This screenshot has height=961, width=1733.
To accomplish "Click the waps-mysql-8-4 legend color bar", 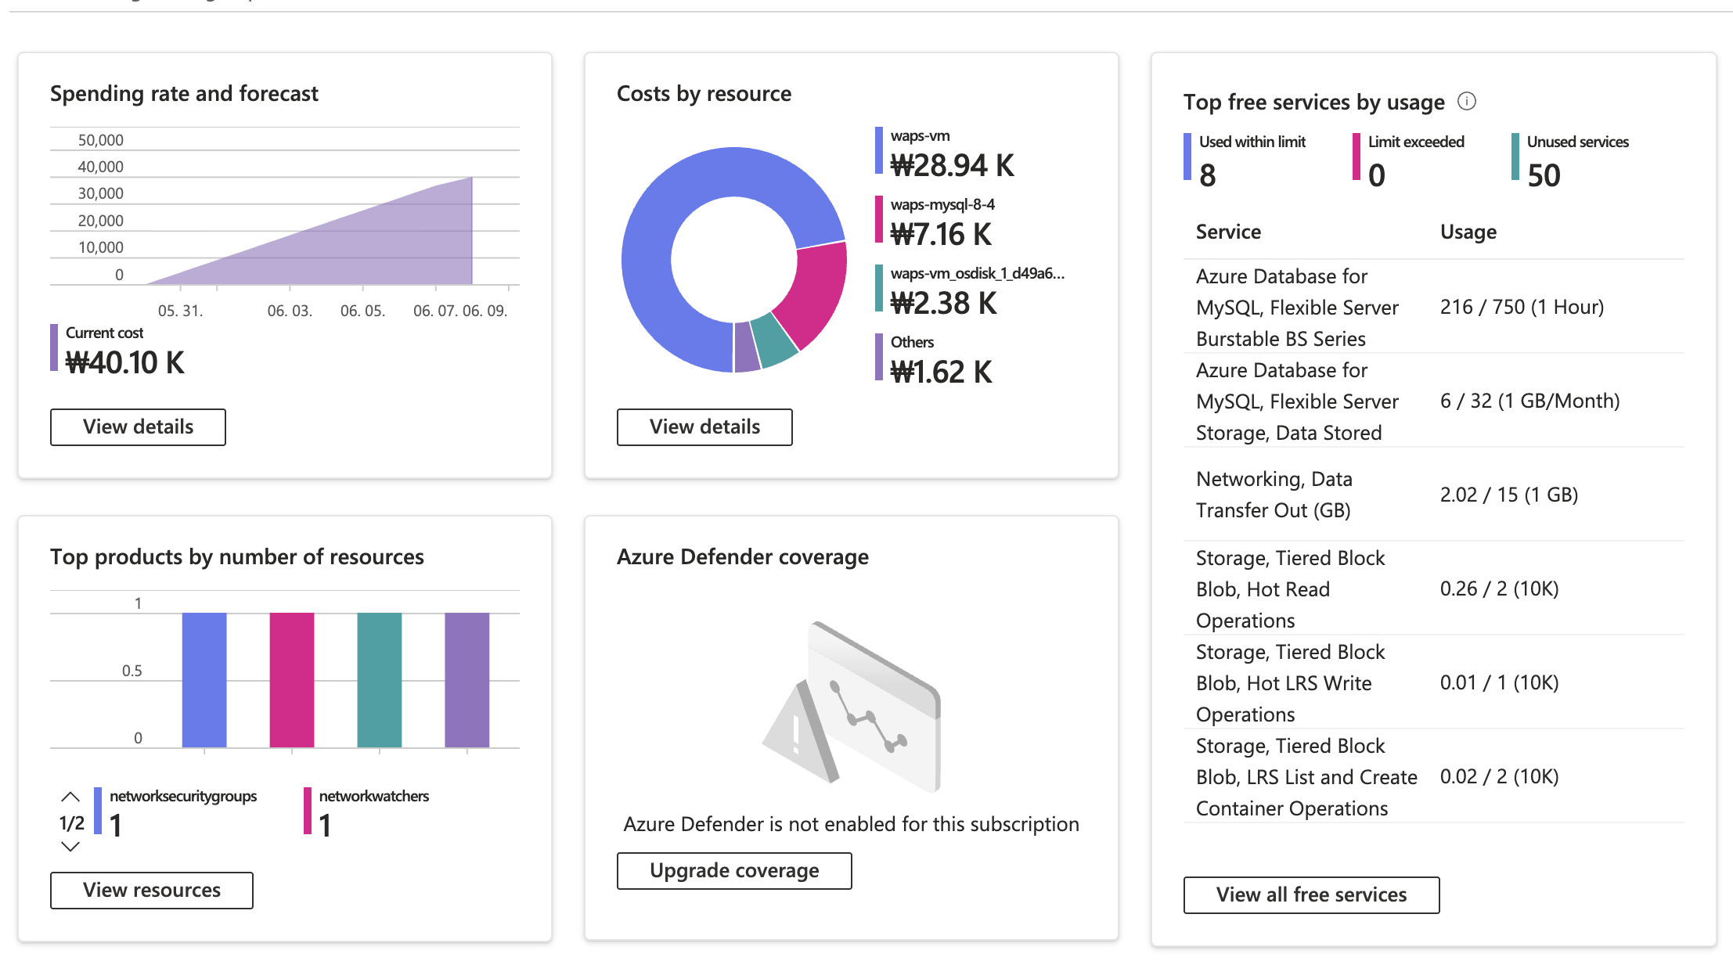I will [x=879, y=219].
